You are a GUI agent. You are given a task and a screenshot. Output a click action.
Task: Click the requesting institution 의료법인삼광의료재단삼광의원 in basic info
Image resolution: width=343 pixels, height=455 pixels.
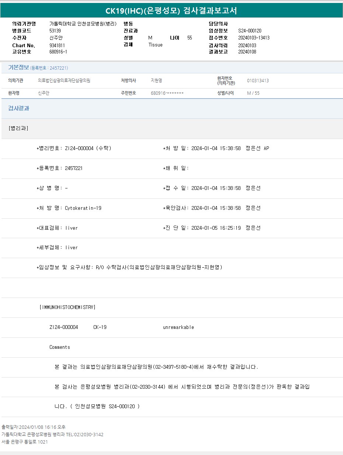click(64, 80)
